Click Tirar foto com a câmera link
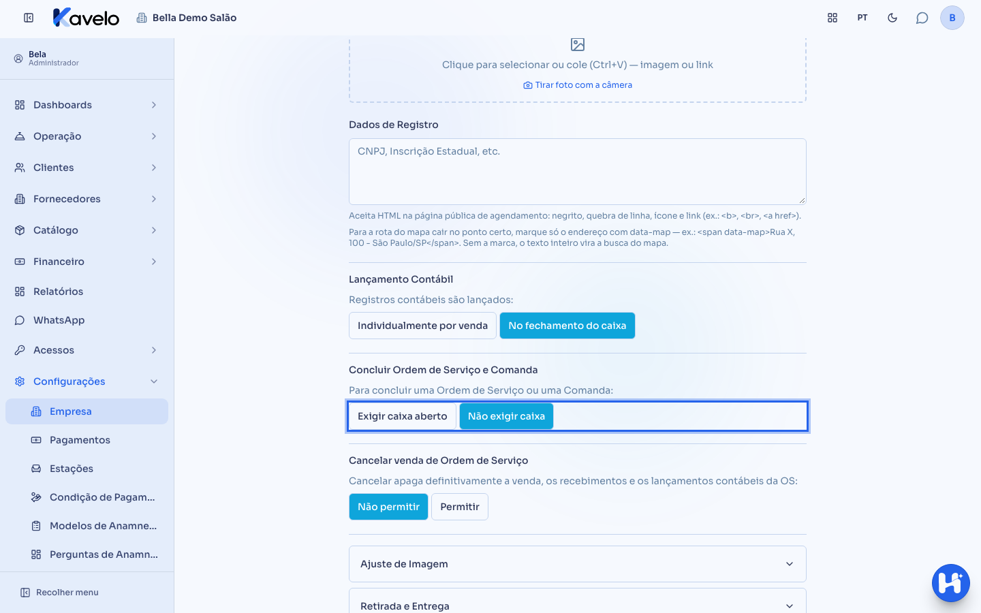The image size is (981, 613). pos(578,85)
